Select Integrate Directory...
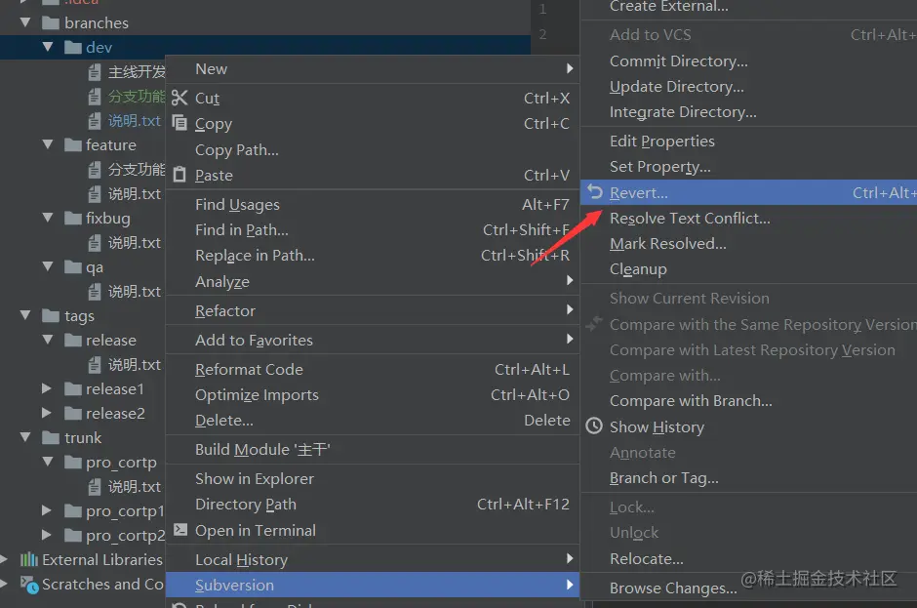Screen dimensions: 917x608 click(x=748, y=112)
